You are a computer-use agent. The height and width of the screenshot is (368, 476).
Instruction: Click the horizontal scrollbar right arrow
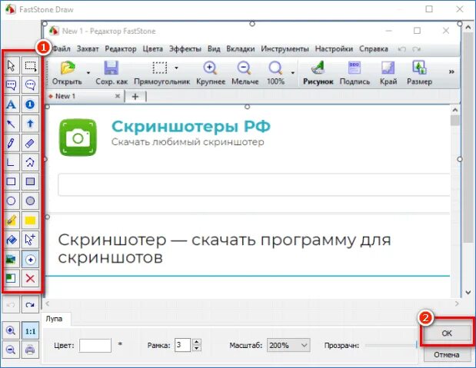[x=457, y=303]
